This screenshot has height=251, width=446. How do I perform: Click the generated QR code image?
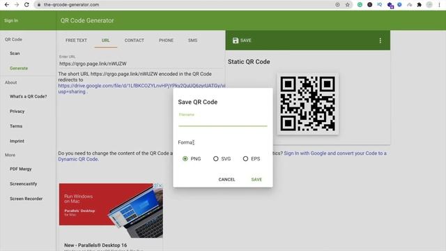[308, 104]
